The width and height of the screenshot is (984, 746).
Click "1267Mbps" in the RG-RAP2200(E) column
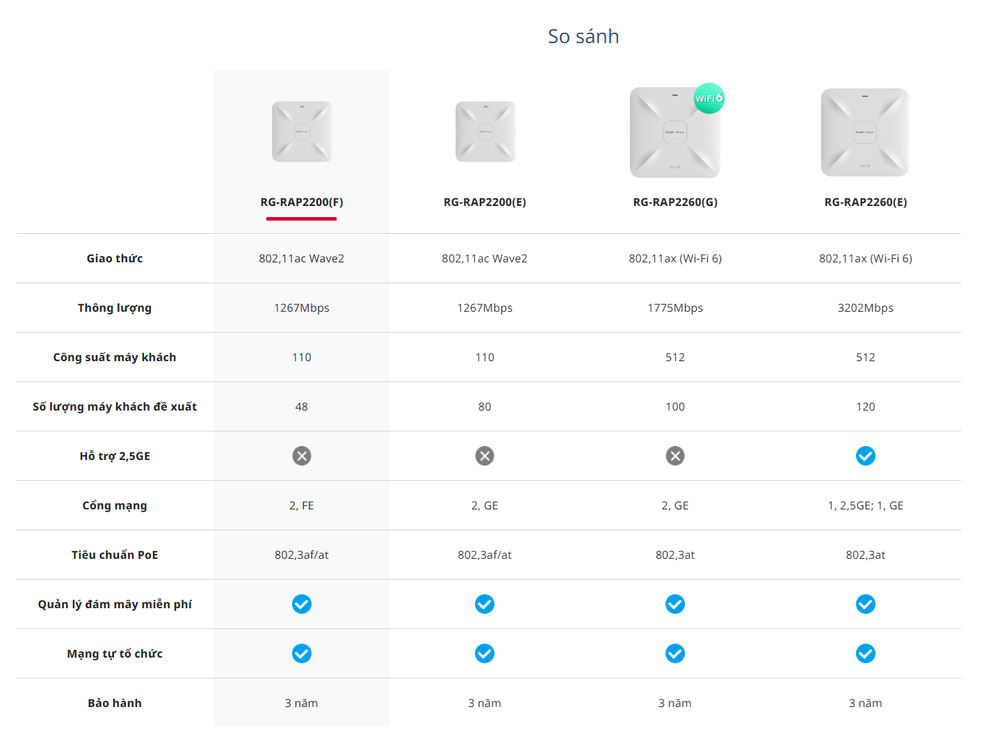(485, 308)
